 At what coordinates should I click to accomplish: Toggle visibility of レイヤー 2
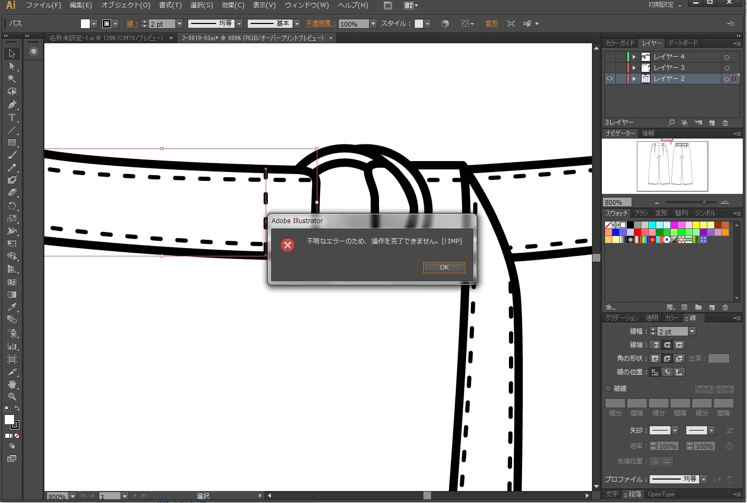coord(610,79)
